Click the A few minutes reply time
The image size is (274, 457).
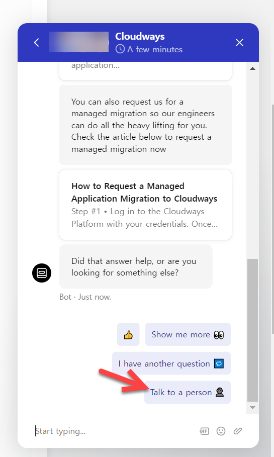[155, 49]
